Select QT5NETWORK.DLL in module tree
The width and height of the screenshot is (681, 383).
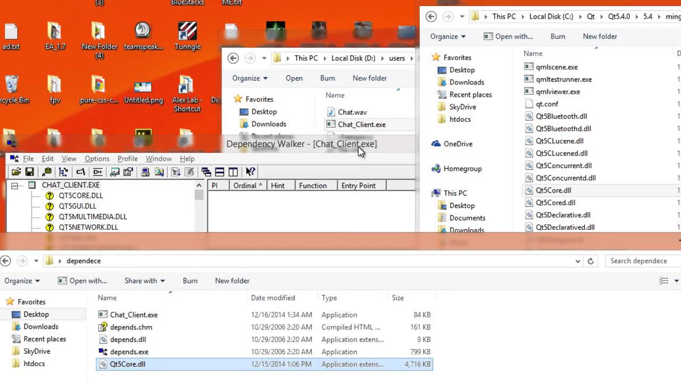pos(88,227)
